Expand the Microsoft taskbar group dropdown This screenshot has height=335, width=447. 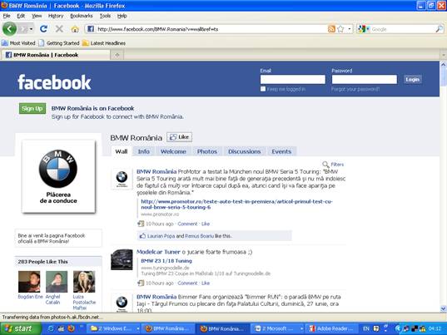(x=301, y=328)
